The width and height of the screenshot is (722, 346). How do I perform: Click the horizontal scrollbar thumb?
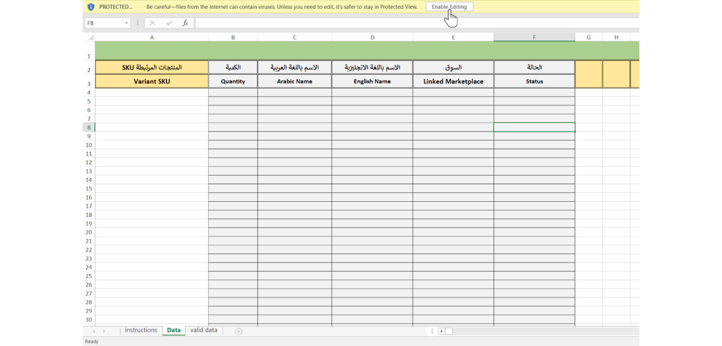449,331
